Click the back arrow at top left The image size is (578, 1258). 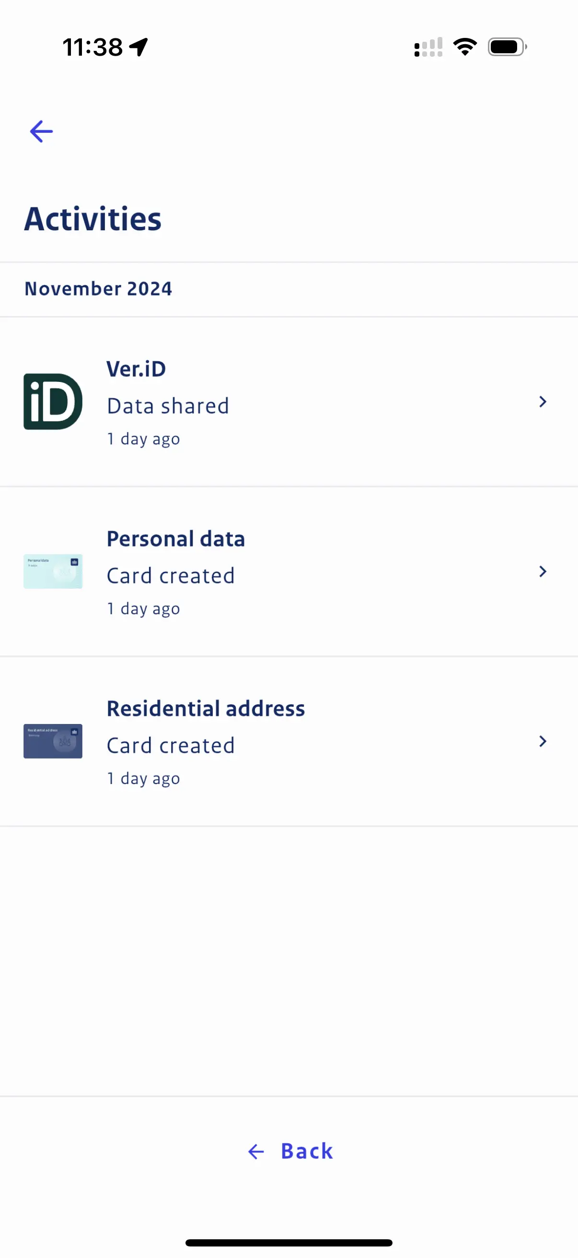click(x=41, y=131)
